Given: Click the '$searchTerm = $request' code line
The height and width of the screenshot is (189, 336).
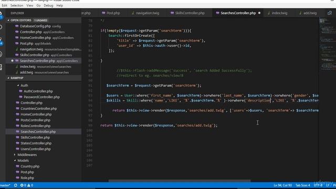Looking at the screenshot, I should 154,86.
